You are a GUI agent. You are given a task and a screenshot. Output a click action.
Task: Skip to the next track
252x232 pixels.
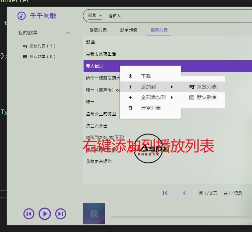61,214
